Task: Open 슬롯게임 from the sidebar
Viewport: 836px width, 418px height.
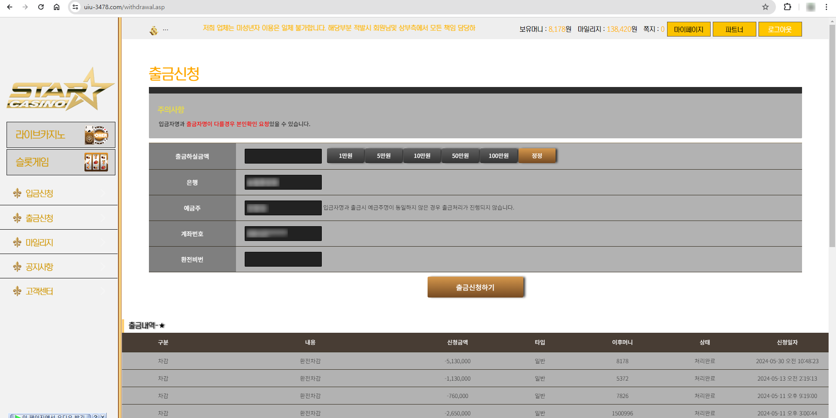Action: pyautogui.click(x=61, y=162)
